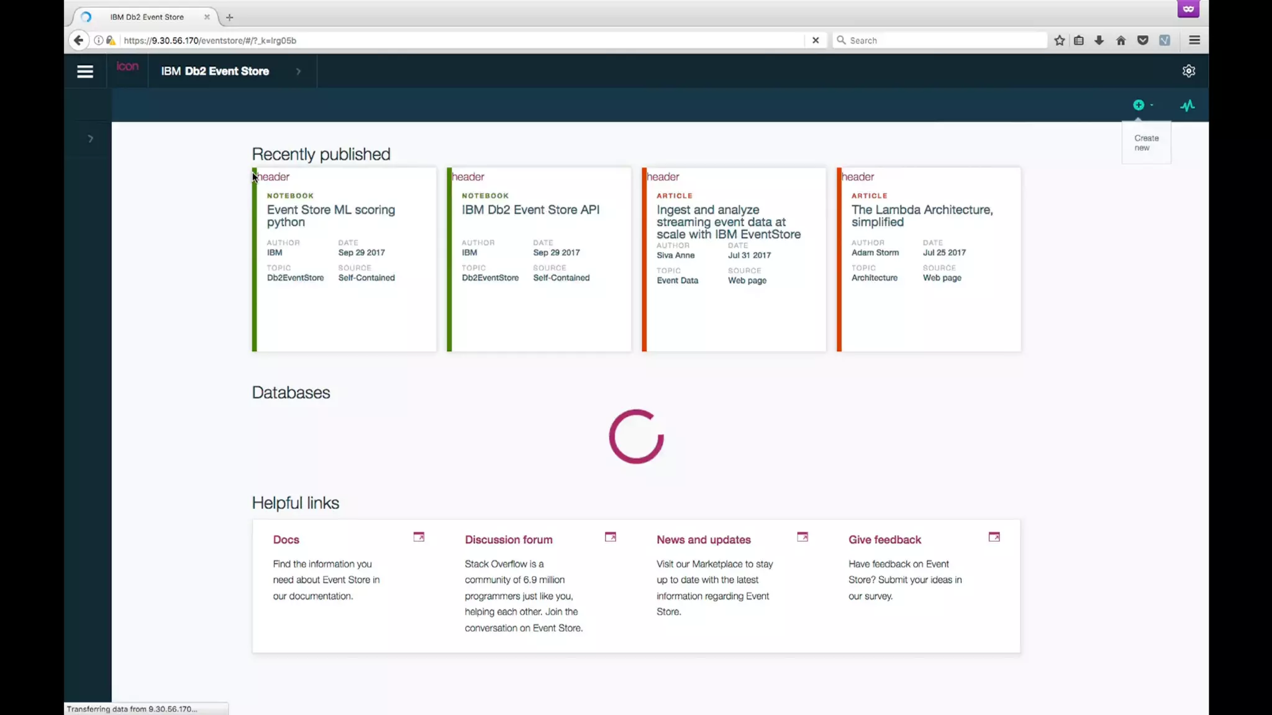Open Event Store ML scoring python notebook

(330, 215)
